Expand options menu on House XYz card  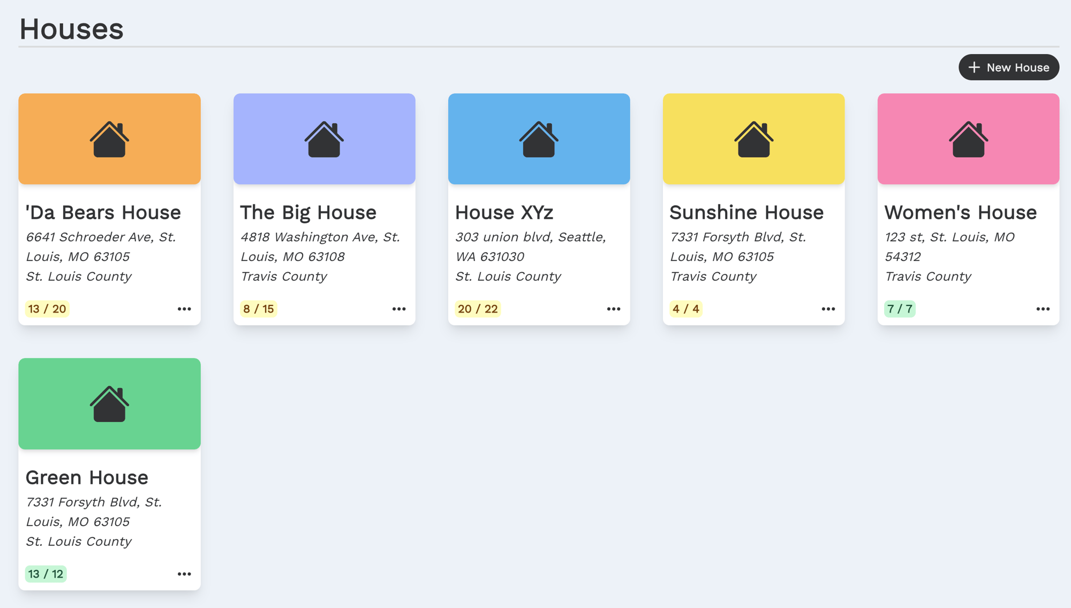[614, 309]
